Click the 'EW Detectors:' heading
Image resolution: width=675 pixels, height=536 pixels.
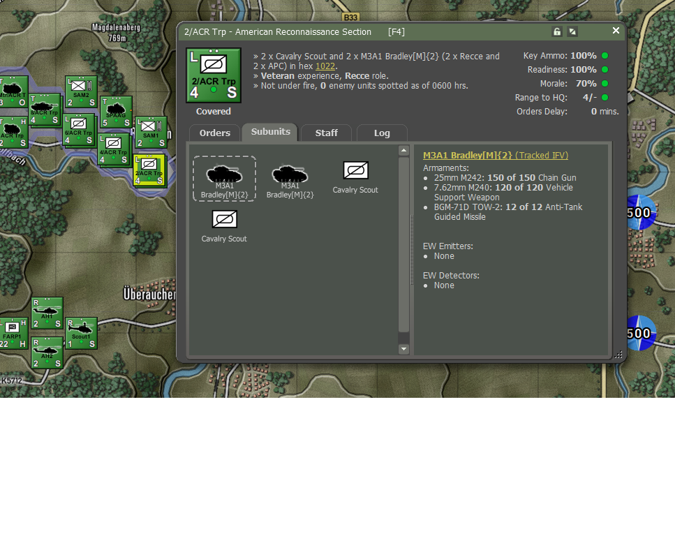451,276
